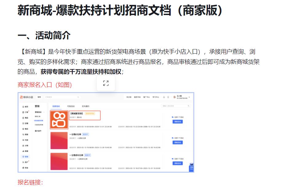Click the mobile phone icon beside bell
Screen dimensions: 288x189
[168, 97]
